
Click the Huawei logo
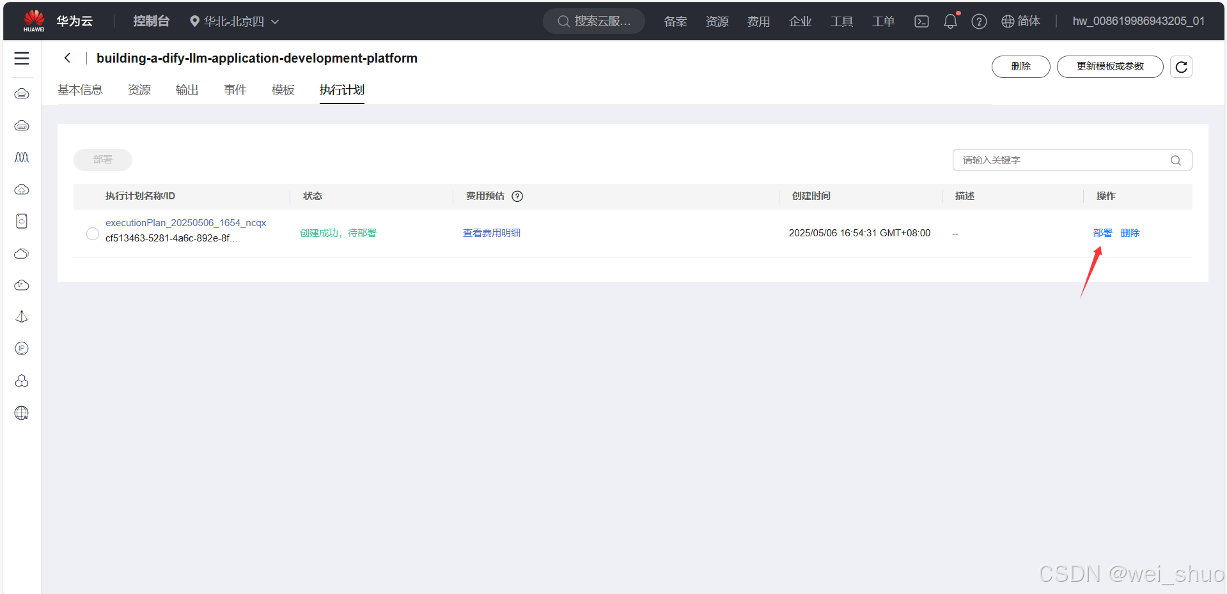click(34, 21)
